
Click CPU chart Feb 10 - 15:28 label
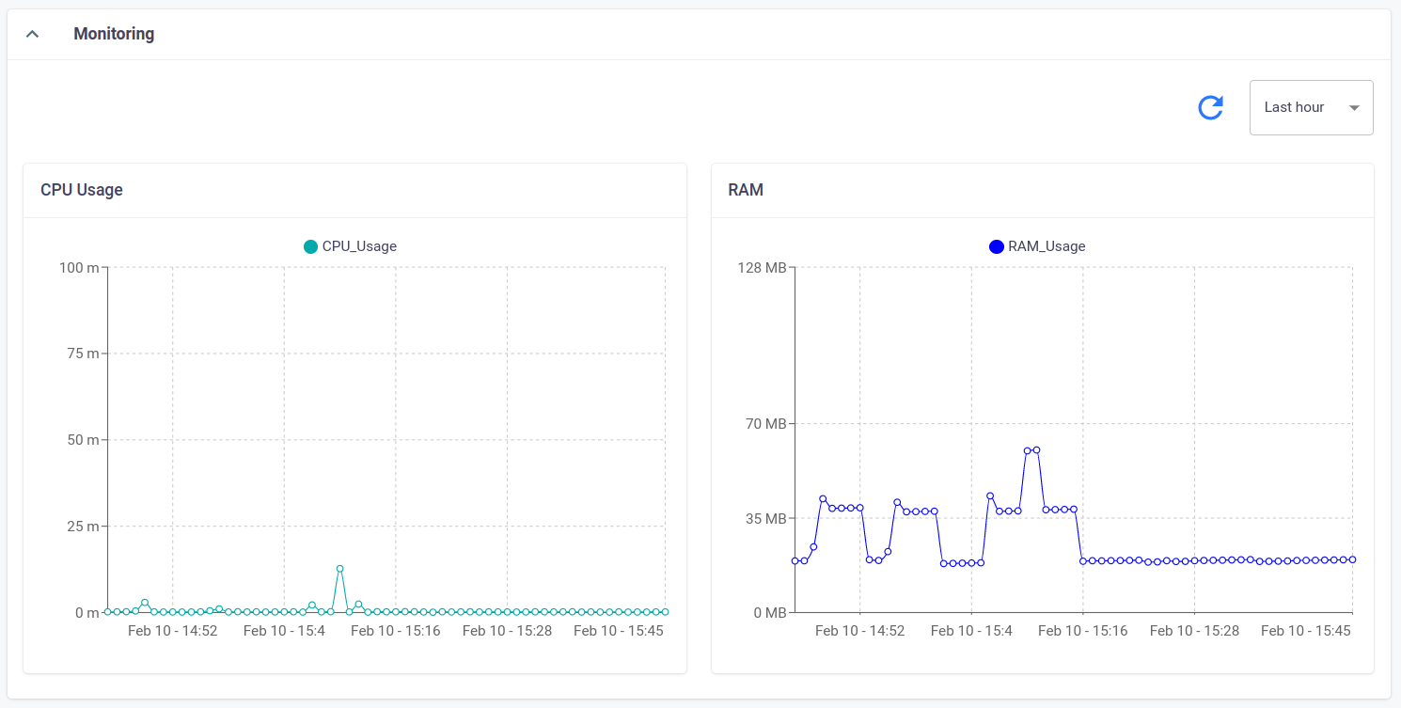(x=507, y=631)
